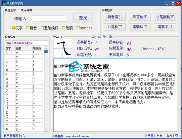Click the 86版五笔 code yyll
Viewport: 182px width, 139px height.
pyautogui.click(x=97, y=49)
